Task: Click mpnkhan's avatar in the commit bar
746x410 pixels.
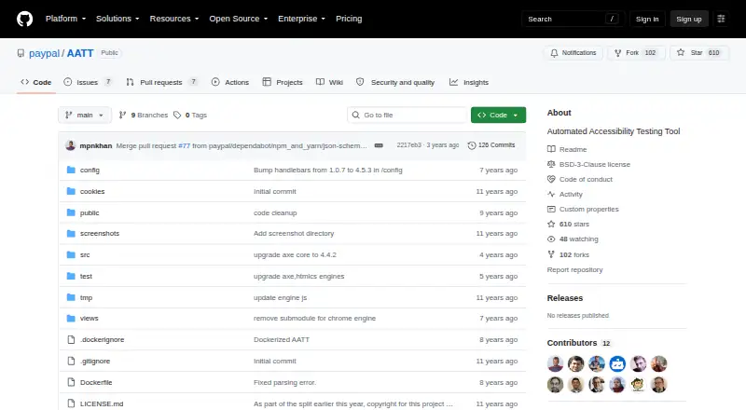Action: point(71,145)
